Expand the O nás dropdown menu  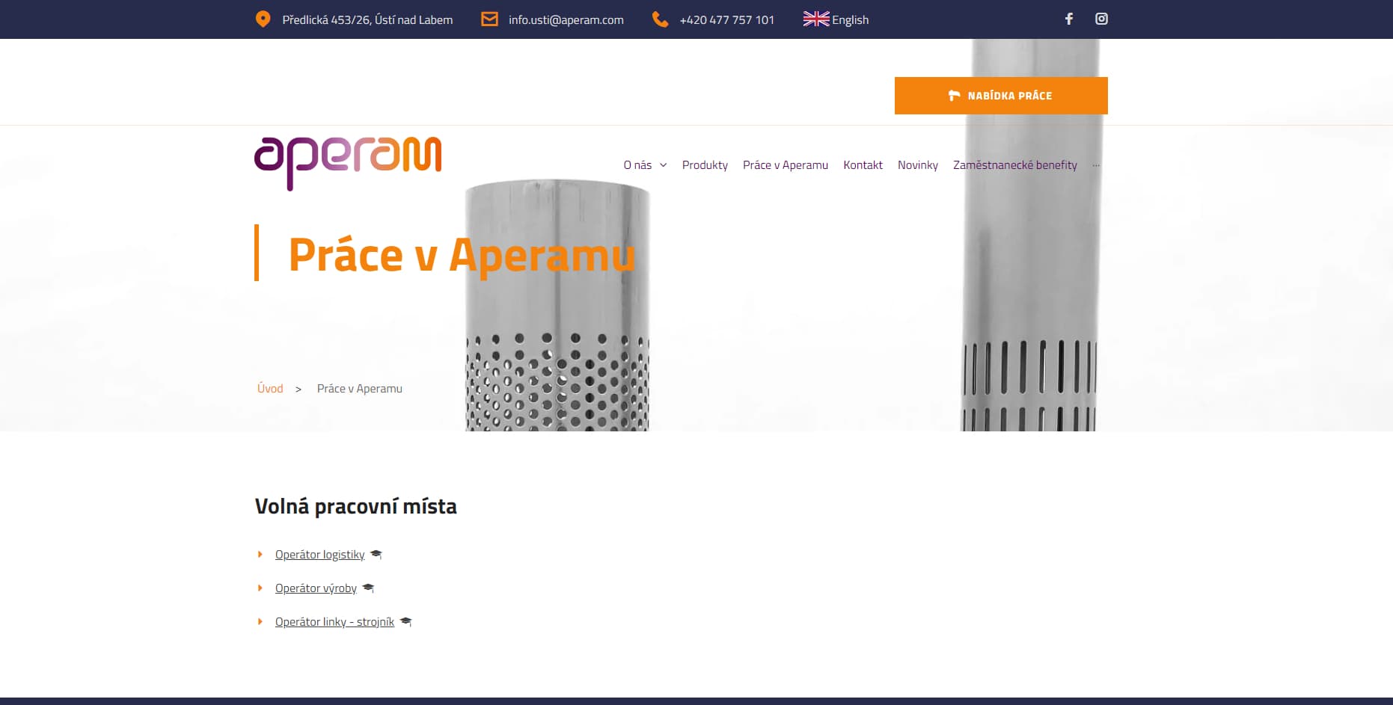click(x=644, y=165)
